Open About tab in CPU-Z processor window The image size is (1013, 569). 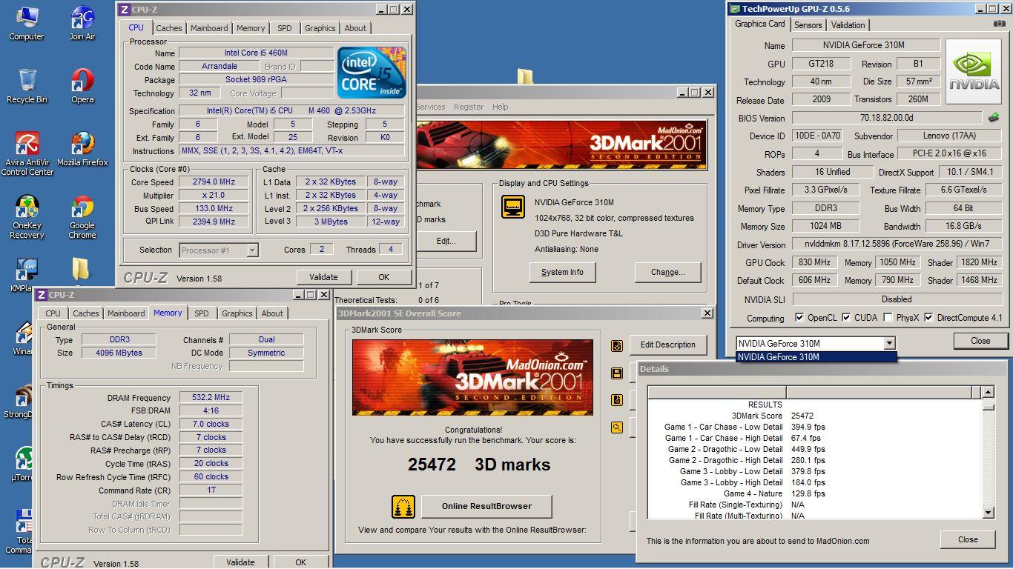(355, 28)
